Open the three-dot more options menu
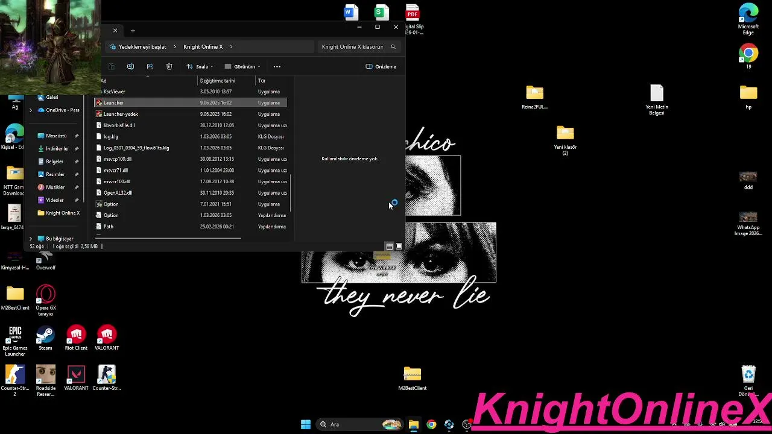The height and width of the screenshot is (434, 772). tap(277, 66)
